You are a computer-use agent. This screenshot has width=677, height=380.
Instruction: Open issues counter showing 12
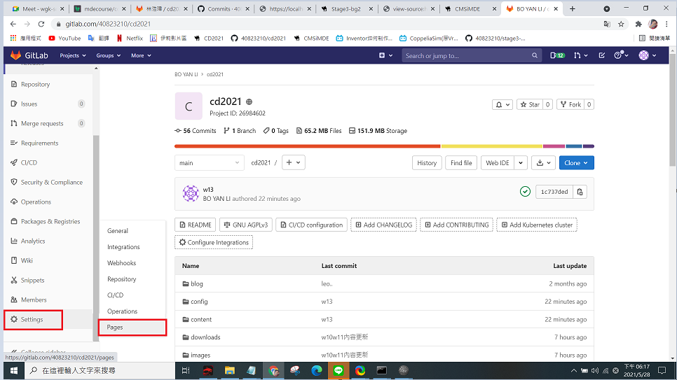click(557, 55)
